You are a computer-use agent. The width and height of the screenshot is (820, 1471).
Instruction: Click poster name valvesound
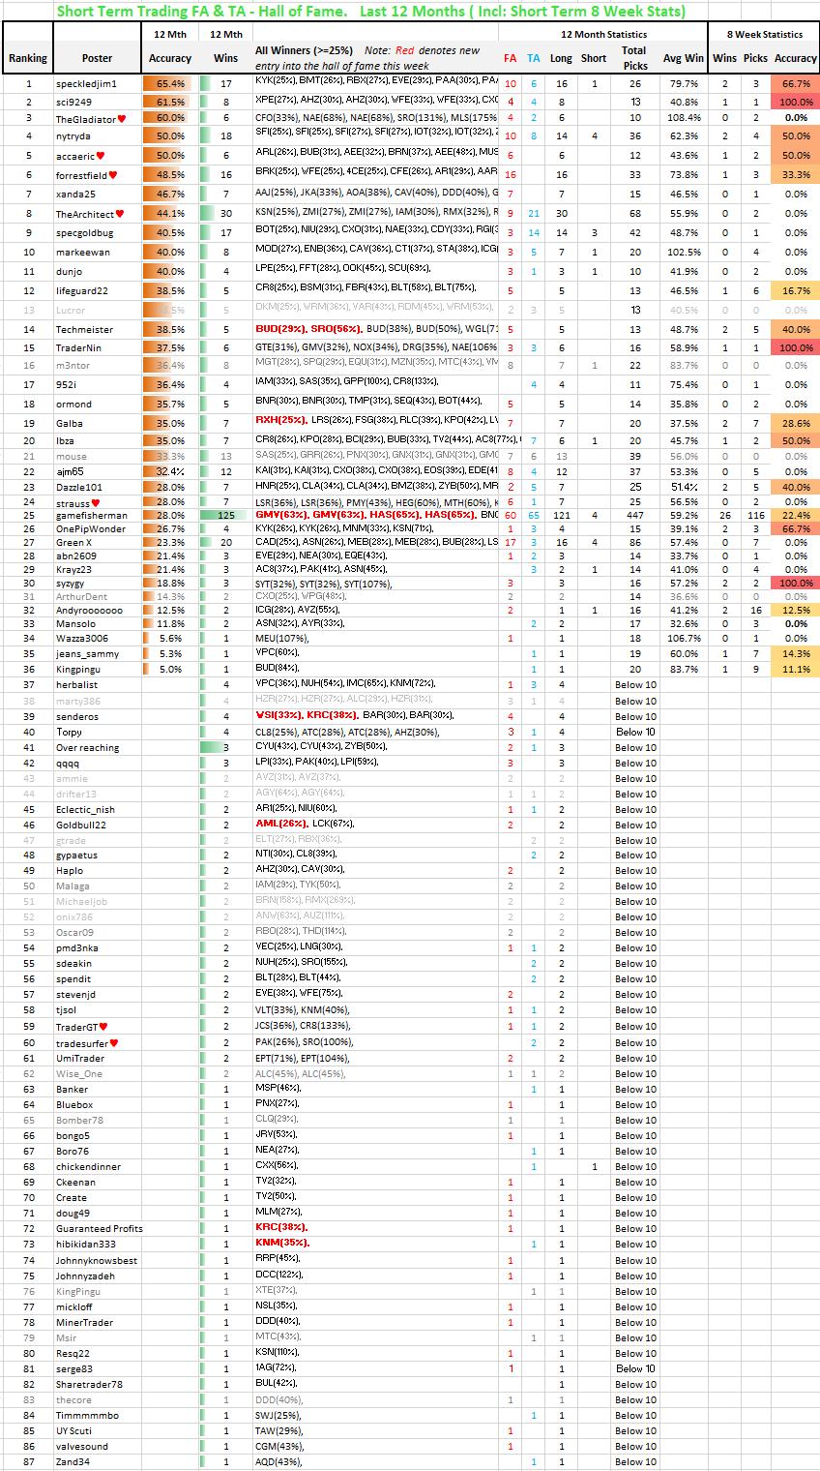pyautogui.click(x=81, y=1447)
